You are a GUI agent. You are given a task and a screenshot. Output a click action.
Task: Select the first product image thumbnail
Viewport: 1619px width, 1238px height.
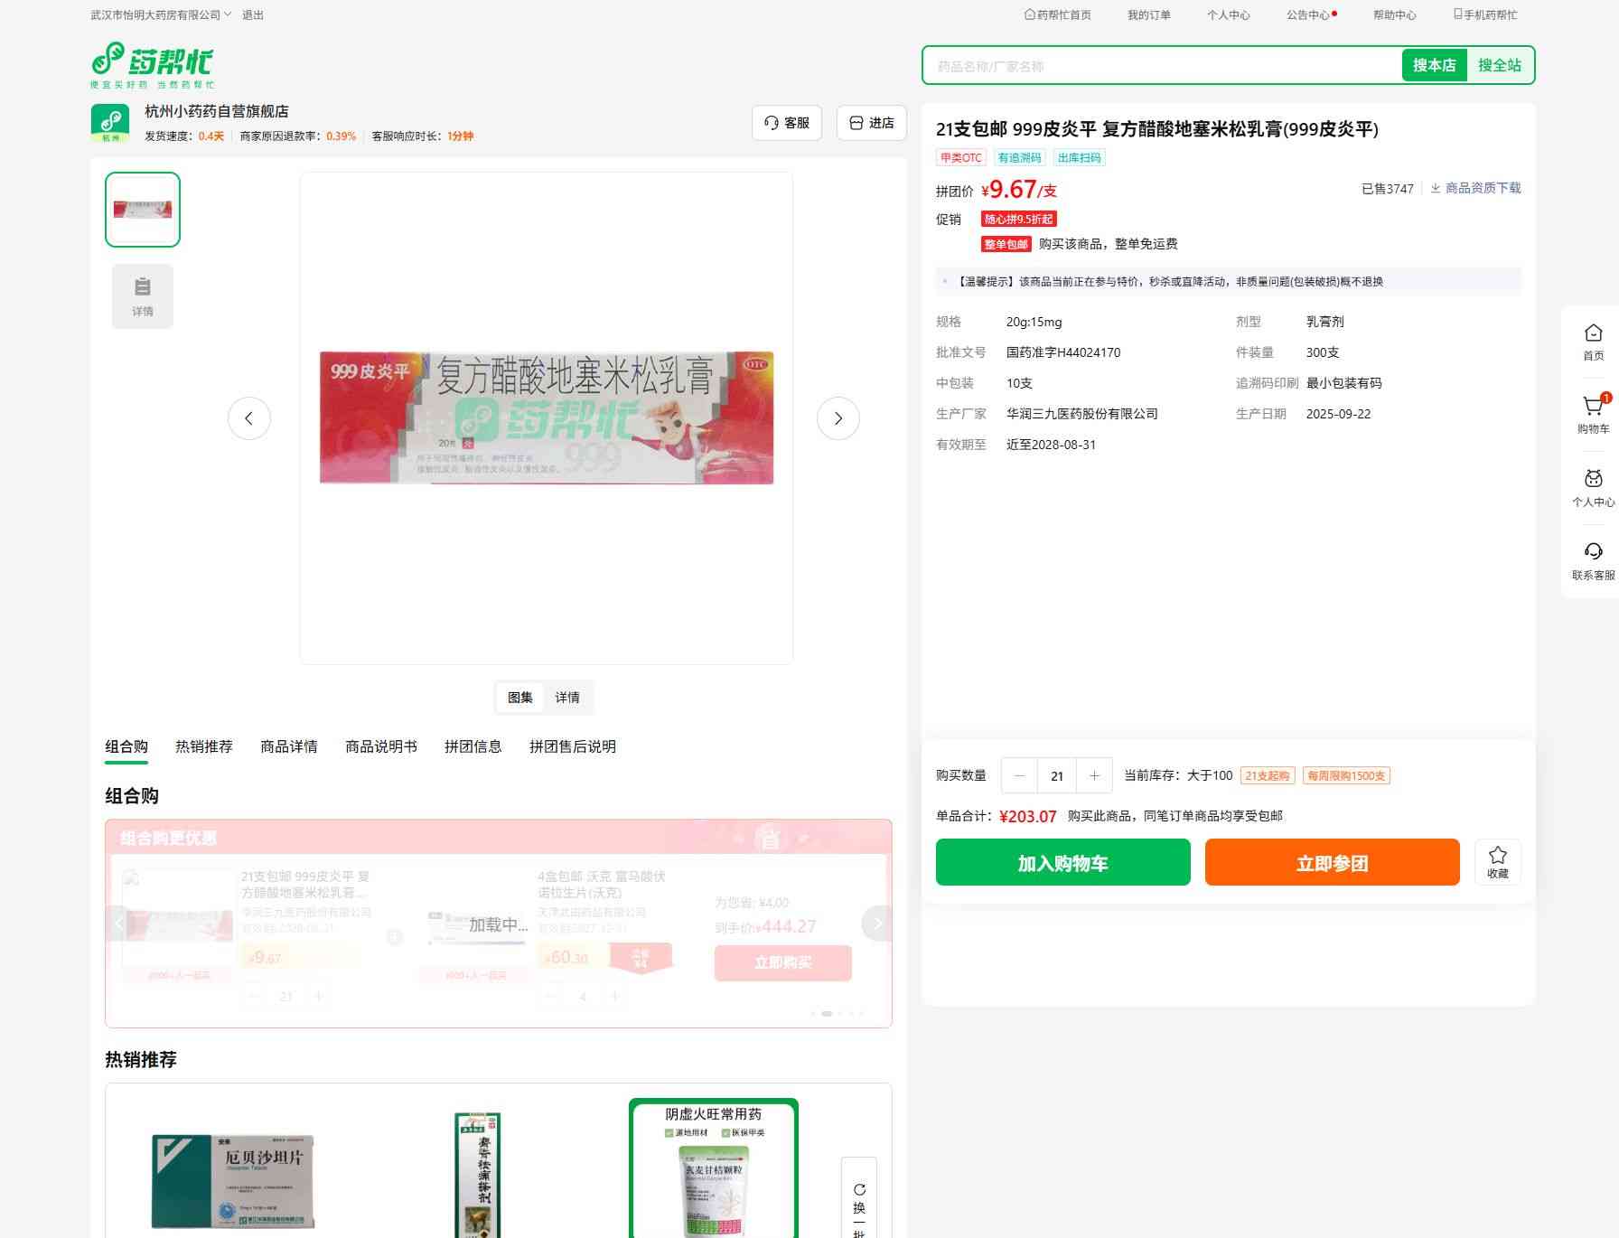(x=143, y=210)
